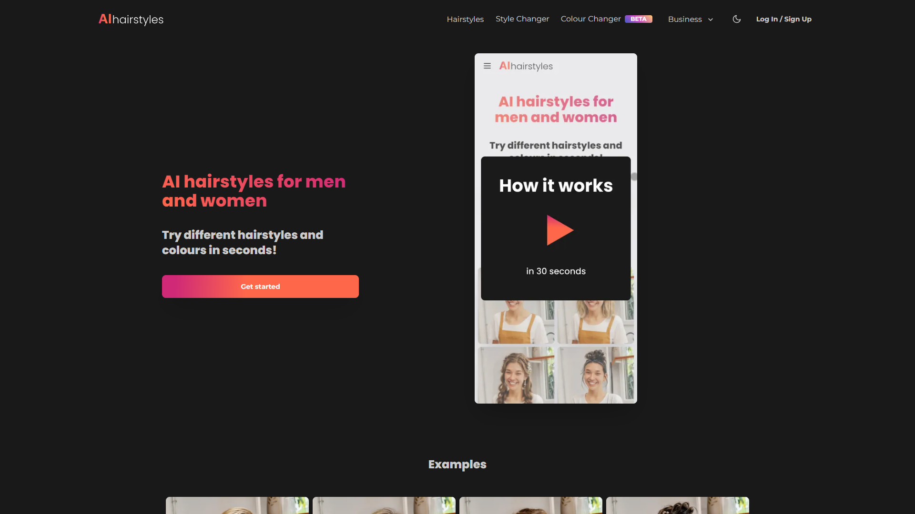Open the Hairstyles page
The image size is (915, 514).
(x=465, y=19)
